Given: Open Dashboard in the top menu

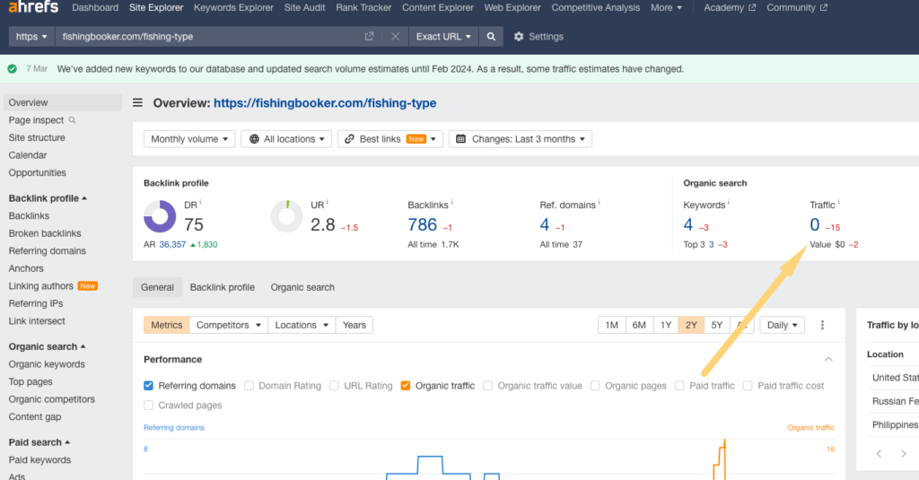Looking at the screenshot, I should [95, 7].
